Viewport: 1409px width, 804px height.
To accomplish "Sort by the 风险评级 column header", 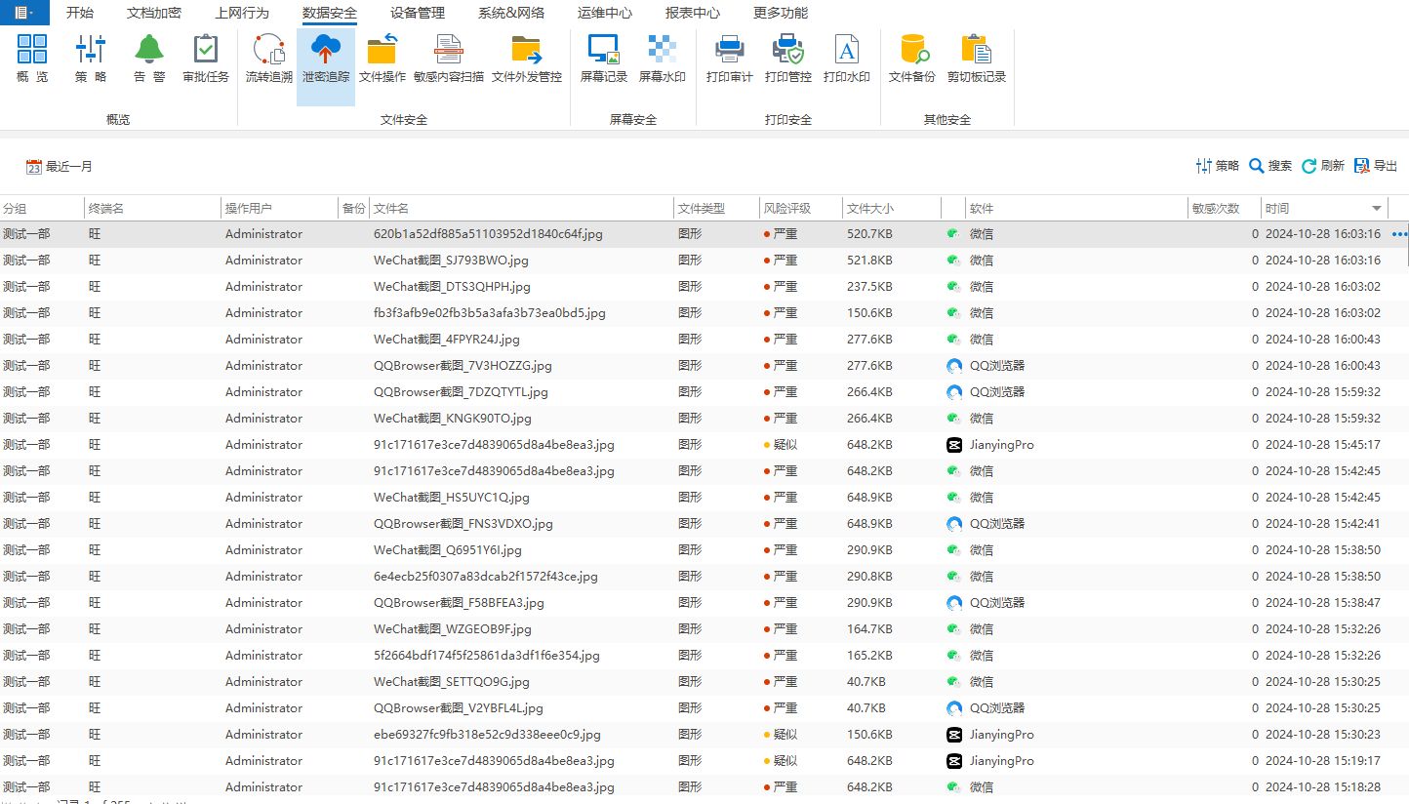I will coord(786,209).
